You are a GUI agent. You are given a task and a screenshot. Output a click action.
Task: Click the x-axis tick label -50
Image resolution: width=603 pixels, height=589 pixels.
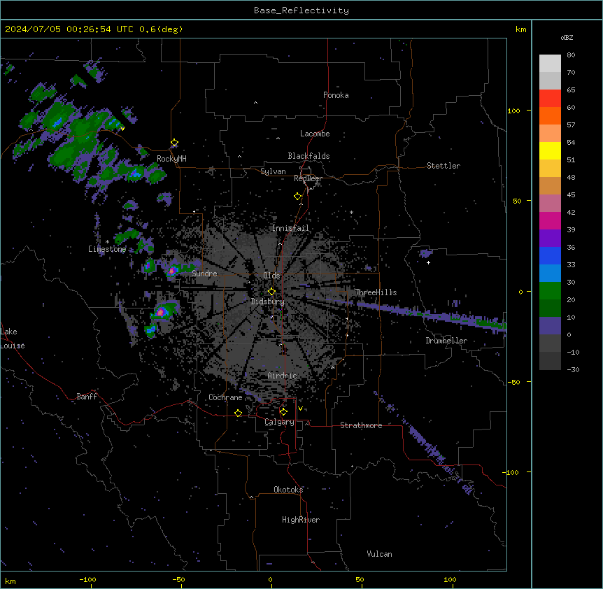tap(178, 579)
